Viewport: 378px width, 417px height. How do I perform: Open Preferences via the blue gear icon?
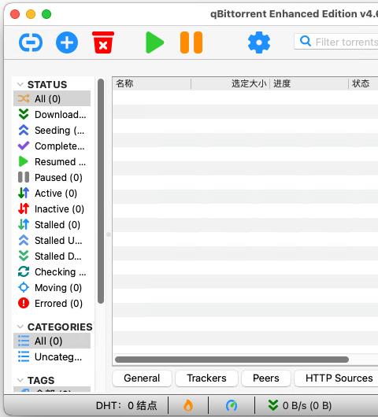[259, 42]
